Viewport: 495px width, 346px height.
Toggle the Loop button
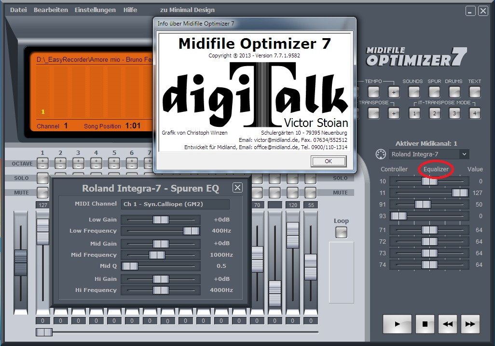coord(341,232)
